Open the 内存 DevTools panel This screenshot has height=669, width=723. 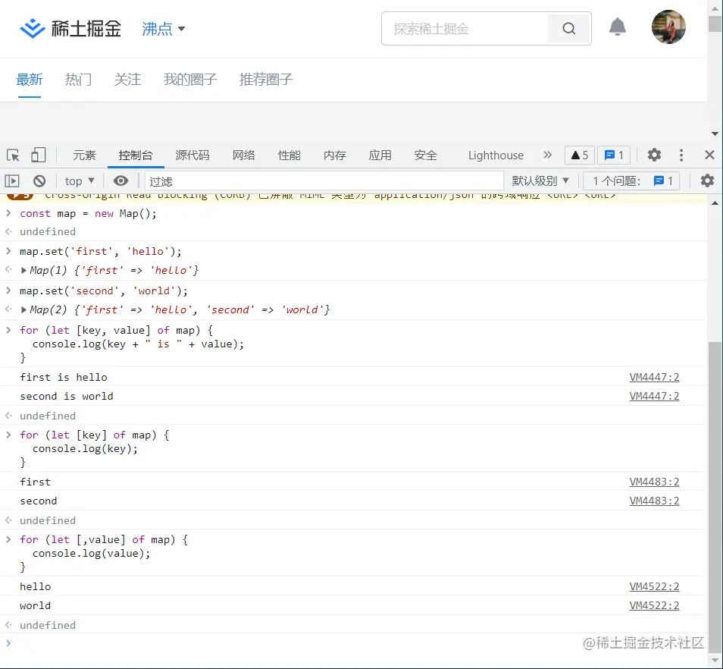pos(335,155)
